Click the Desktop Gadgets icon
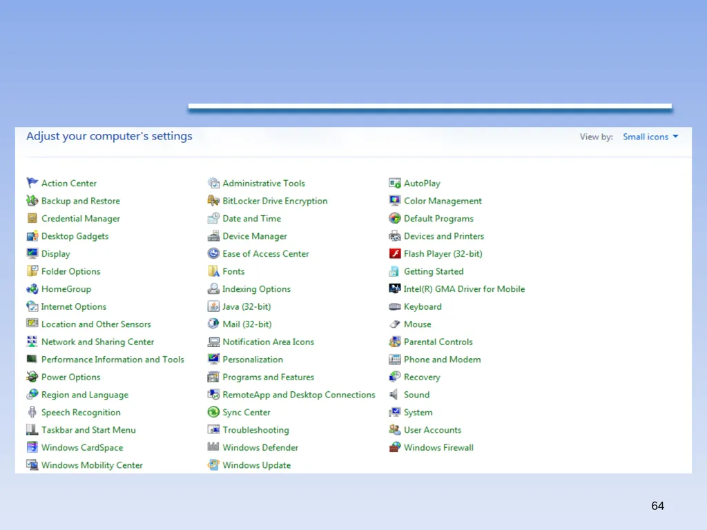707x530 pixels. [32, 236]
